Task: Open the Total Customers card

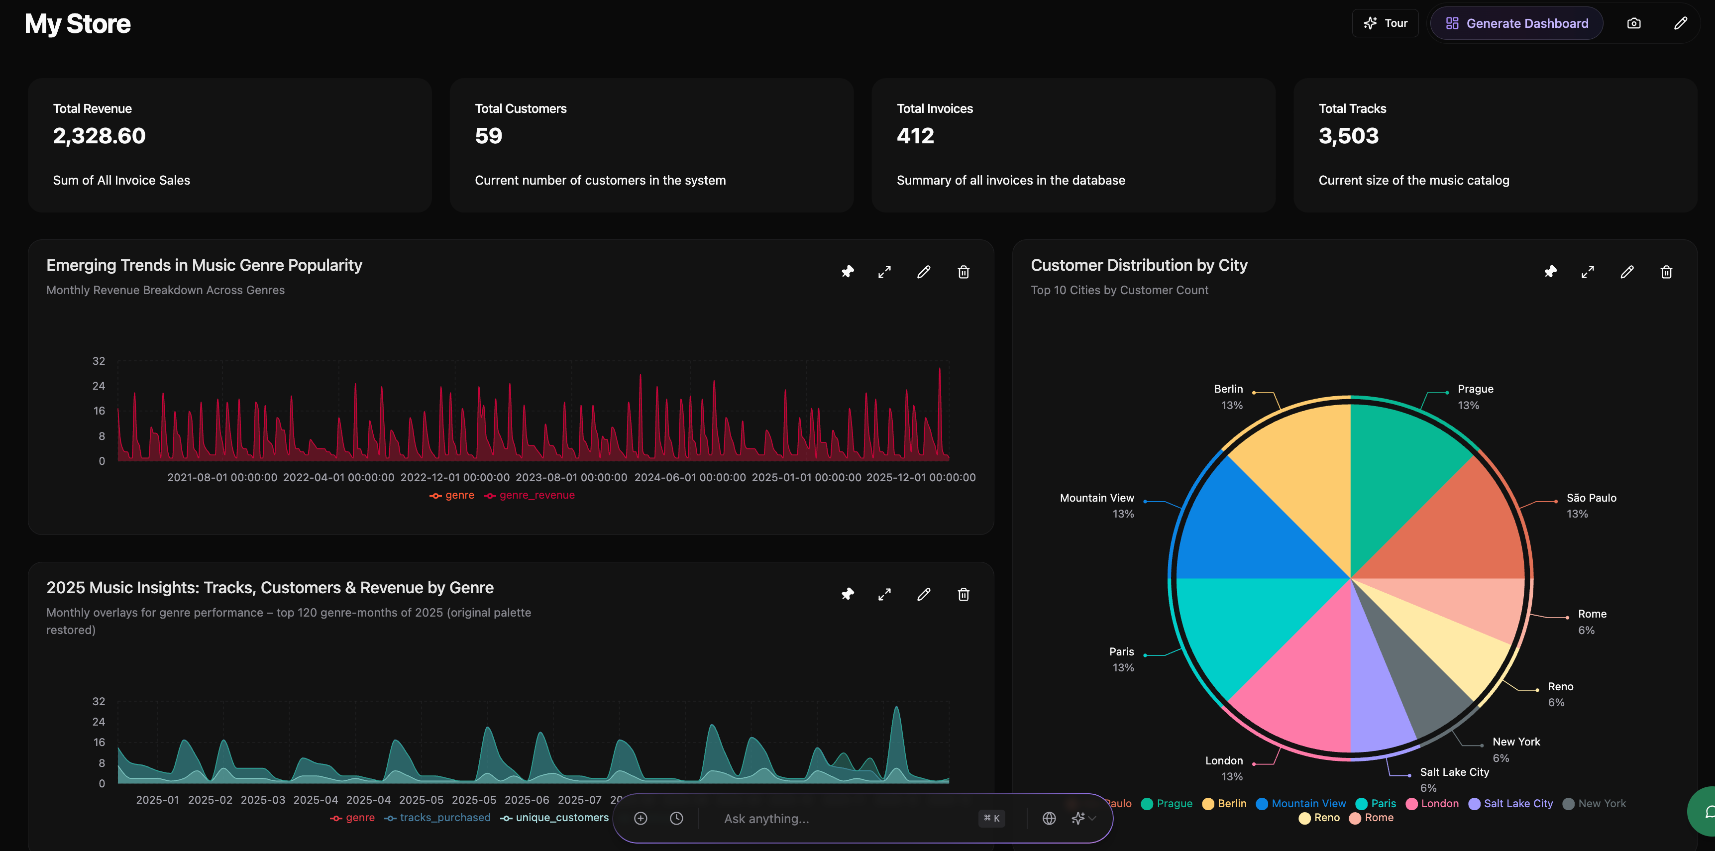Action: click(x=652, y=145)
